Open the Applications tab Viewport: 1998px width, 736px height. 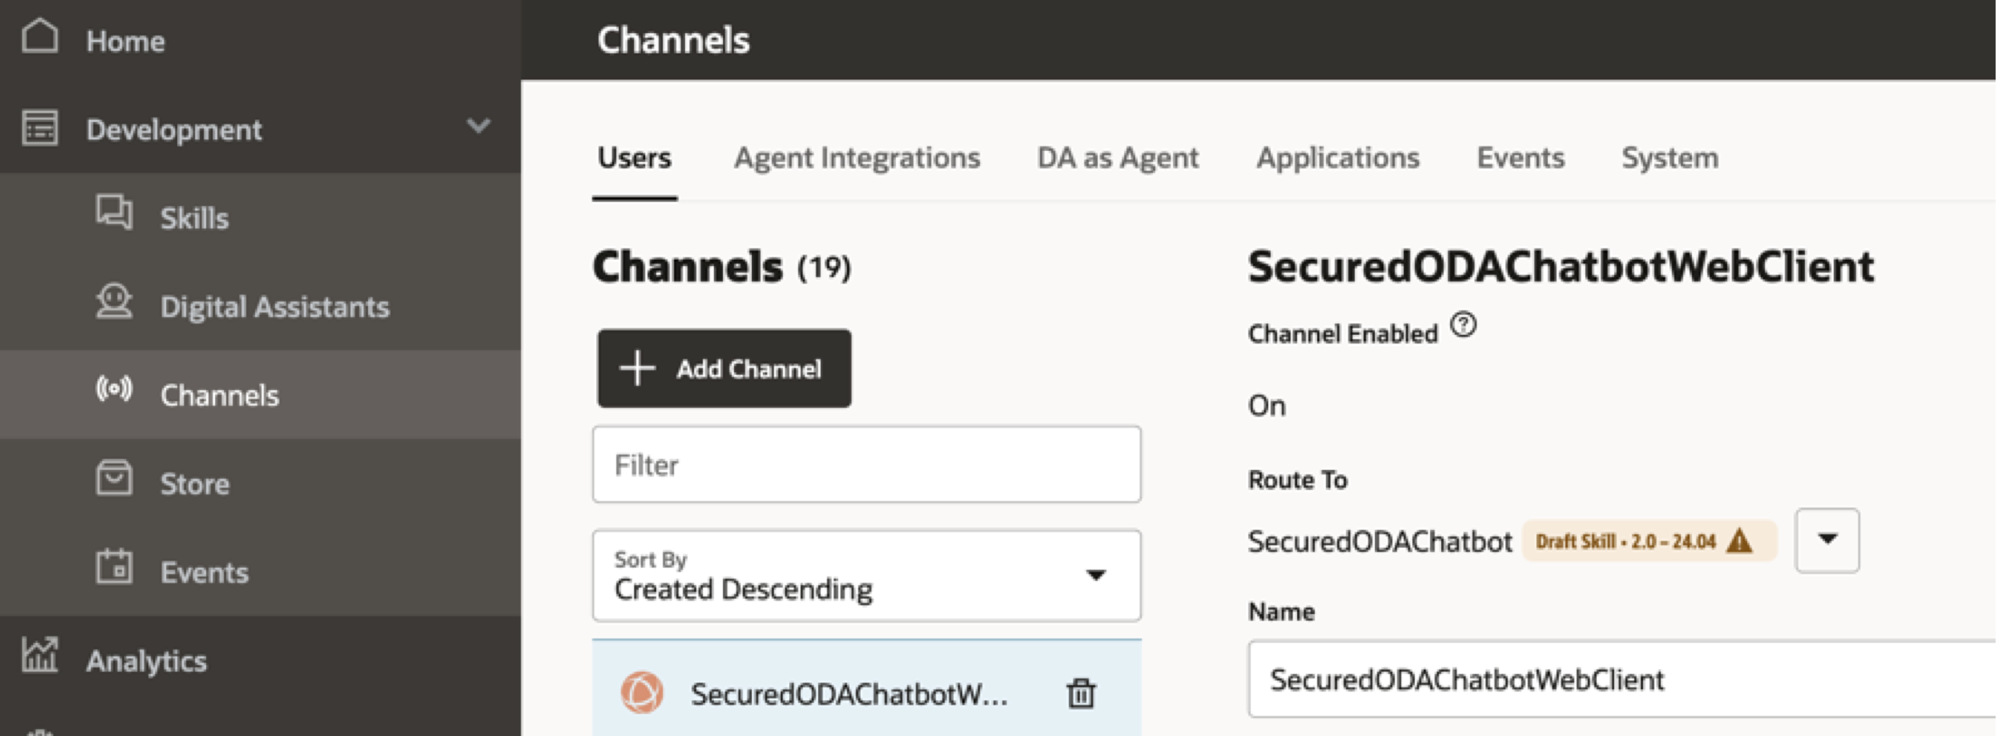point(1337,158)
